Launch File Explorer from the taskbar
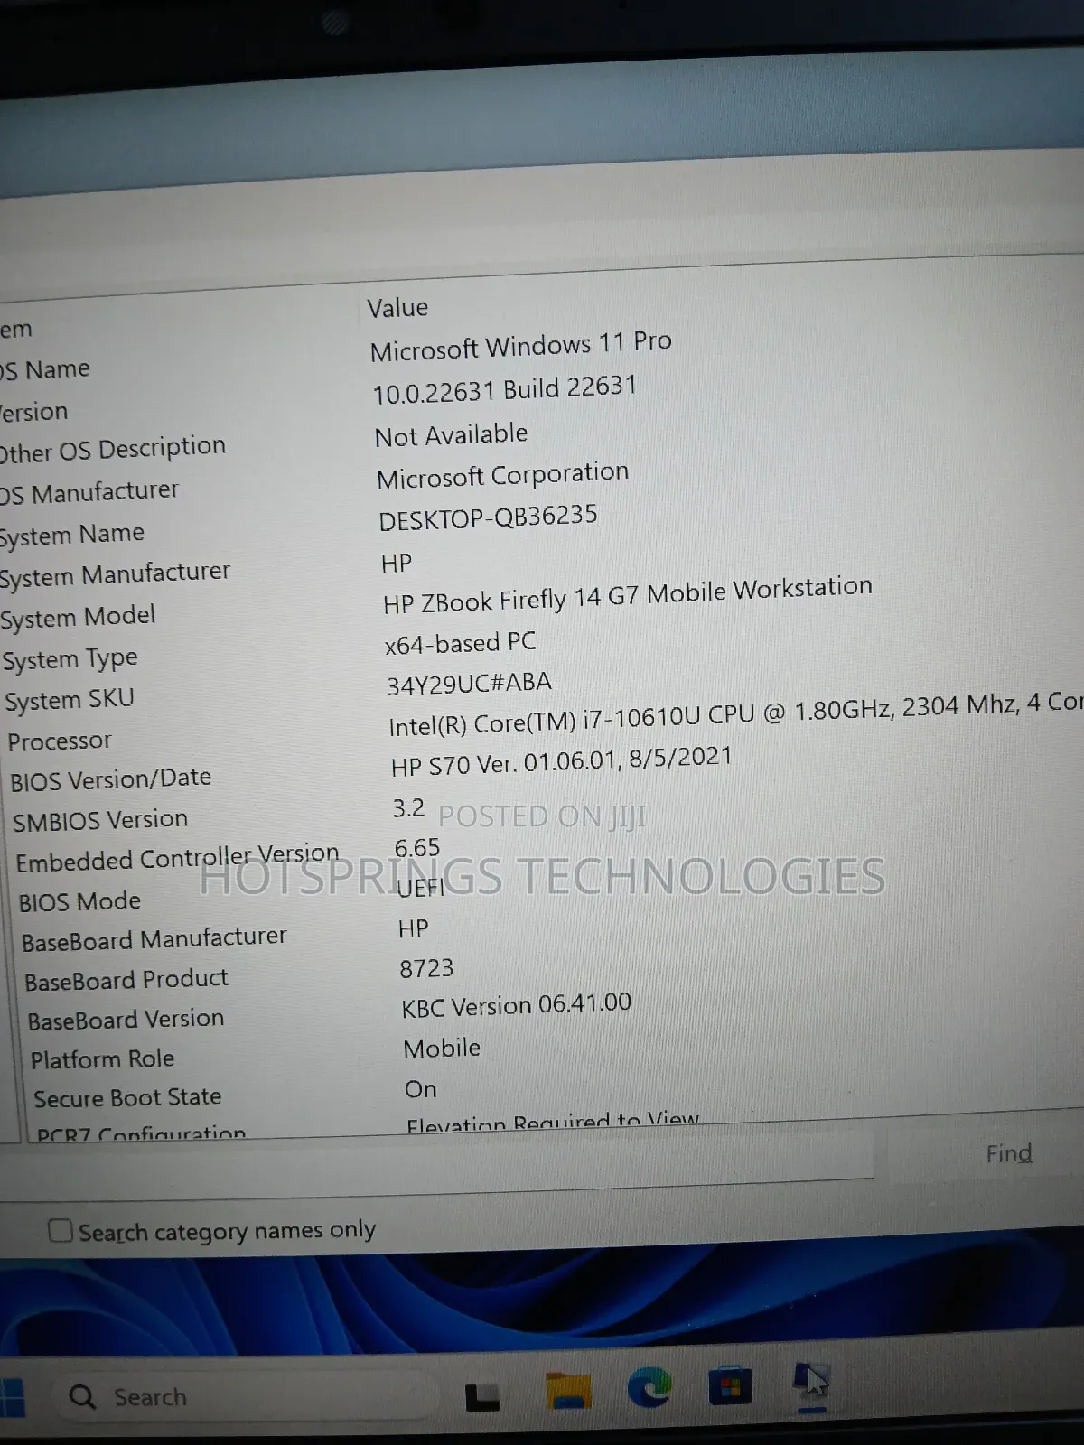Screen dimensions: 1084x1445 567,1391
